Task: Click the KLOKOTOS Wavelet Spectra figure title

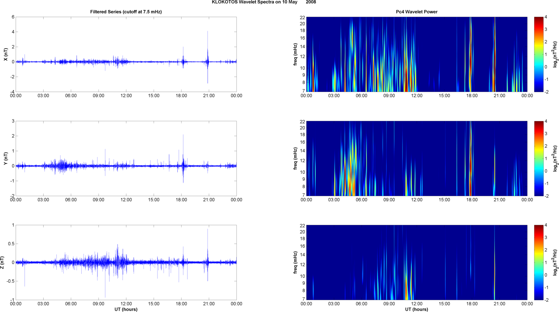Action: (x=264, y=2)
